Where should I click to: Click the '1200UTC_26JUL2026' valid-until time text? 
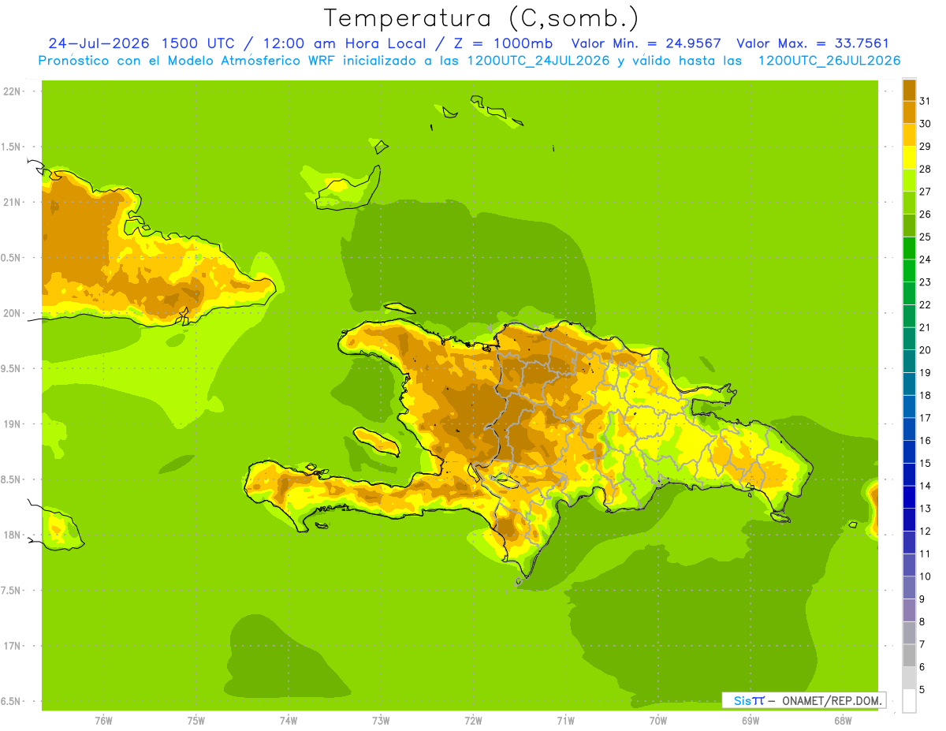(x=829, y=61)
